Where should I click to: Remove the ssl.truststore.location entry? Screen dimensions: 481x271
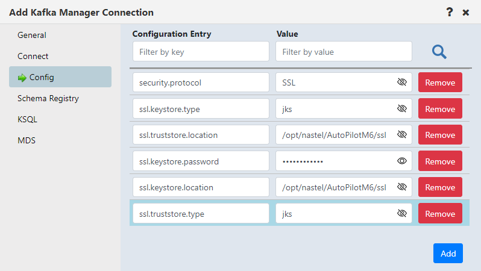click(x=440, y=134)
